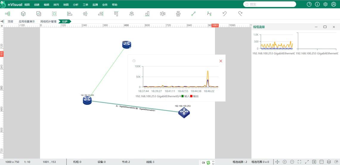Screen dimensions: 340x165
Task: Click the zoom in plus icon
Action: tap(285, 162)
